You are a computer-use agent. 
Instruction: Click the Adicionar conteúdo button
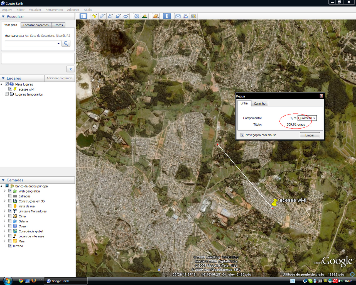pos(59,78)
